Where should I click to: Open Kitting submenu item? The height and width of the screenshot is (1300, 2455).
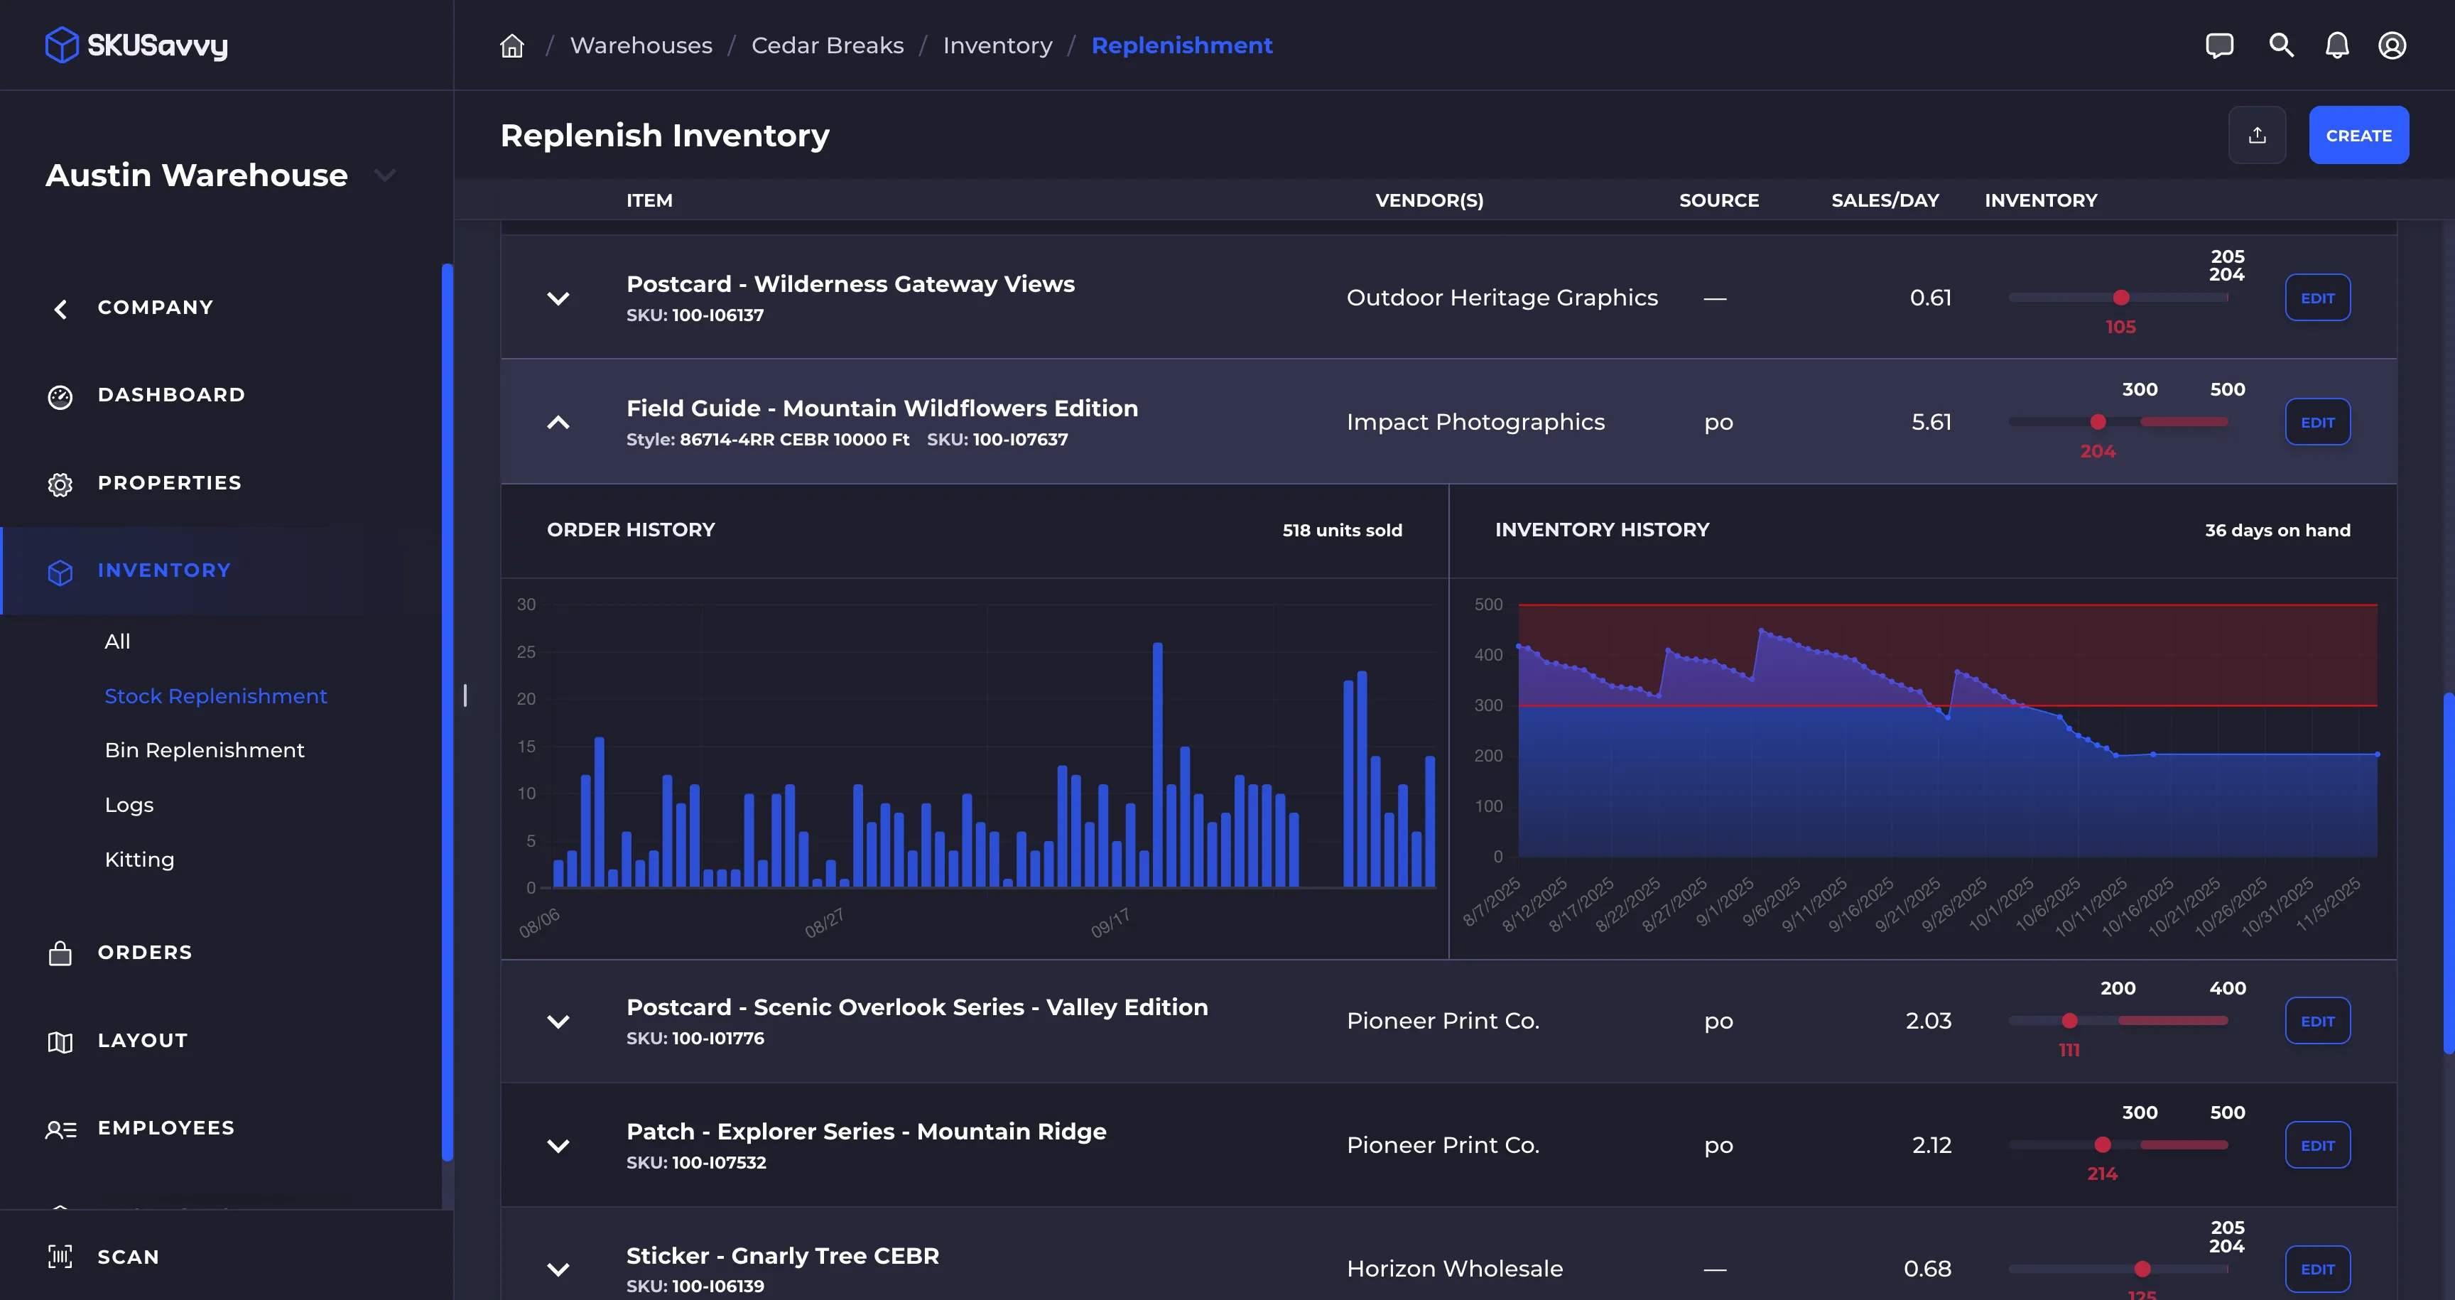click(x=139, y=860)
